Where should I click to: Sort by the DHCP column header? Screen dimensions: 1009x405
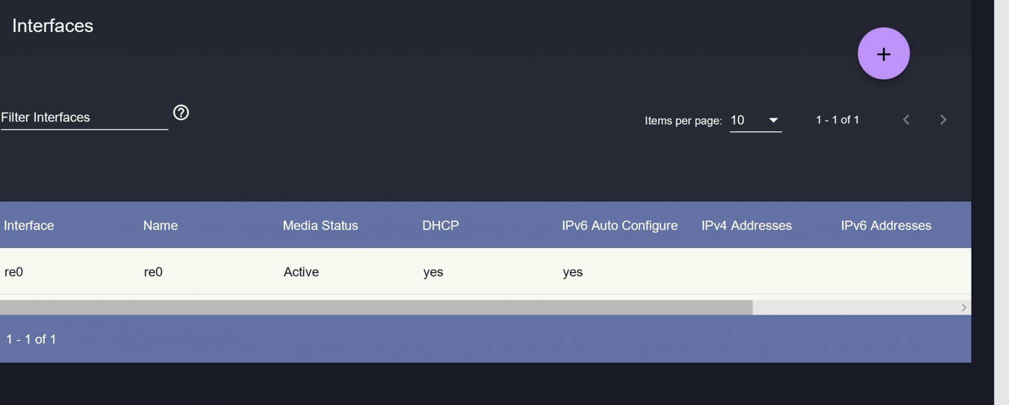tap(440, 225)
